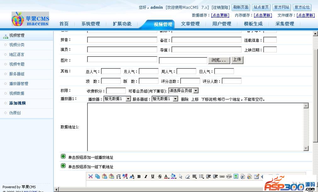
Task: Click the select-all cursor icon in editor
Action: (181, 177)
